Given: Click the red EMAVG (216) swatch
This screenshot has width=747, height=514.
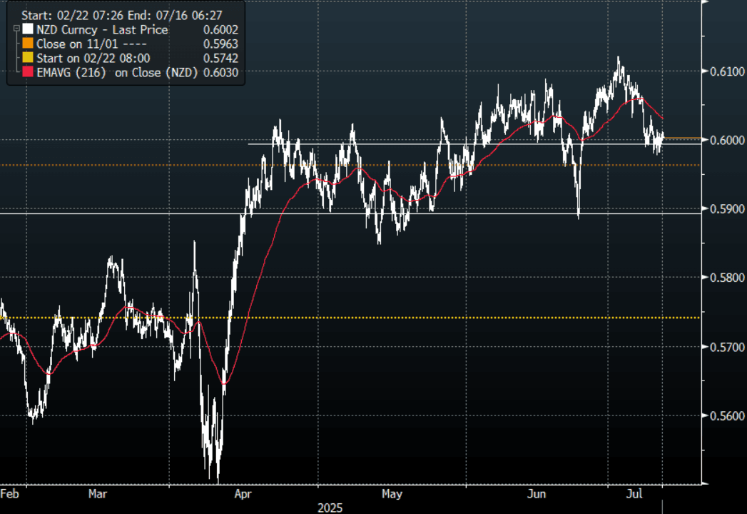Looking at the screenshot, I should pos(28,73).
